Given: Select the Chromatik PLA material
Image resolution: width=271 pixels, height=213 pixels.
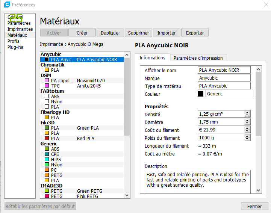Looking at the screenshot, I should point(82,70).
